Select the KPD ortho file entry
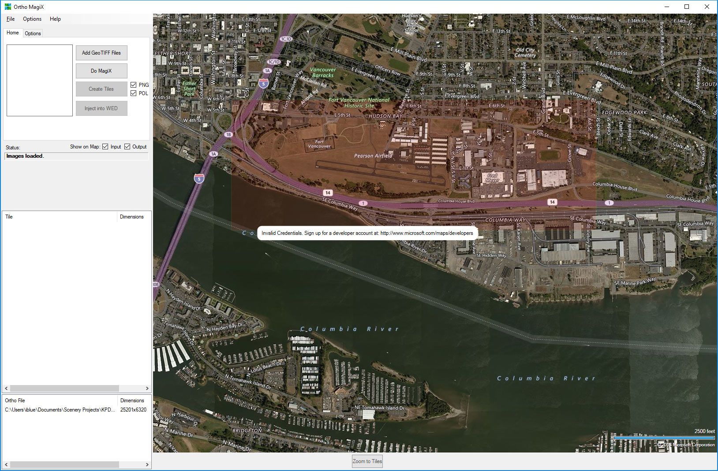718x471 pixels. click(60, 410)
